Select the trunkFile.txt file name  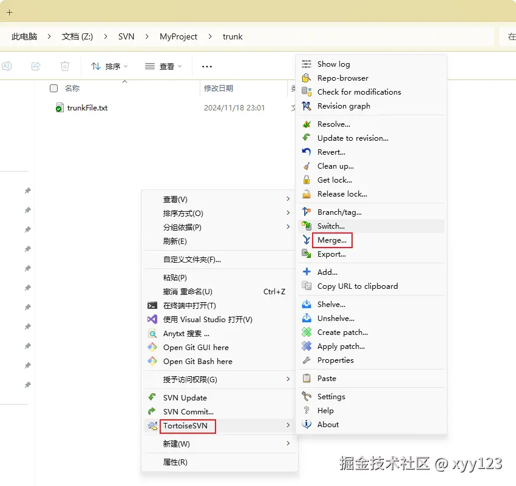click(87, 107)
